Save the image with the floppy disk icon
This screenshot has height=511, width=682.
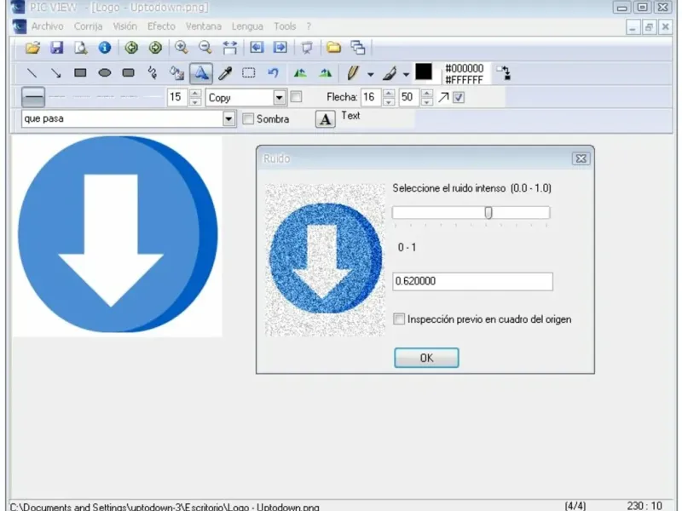[56, 48]
